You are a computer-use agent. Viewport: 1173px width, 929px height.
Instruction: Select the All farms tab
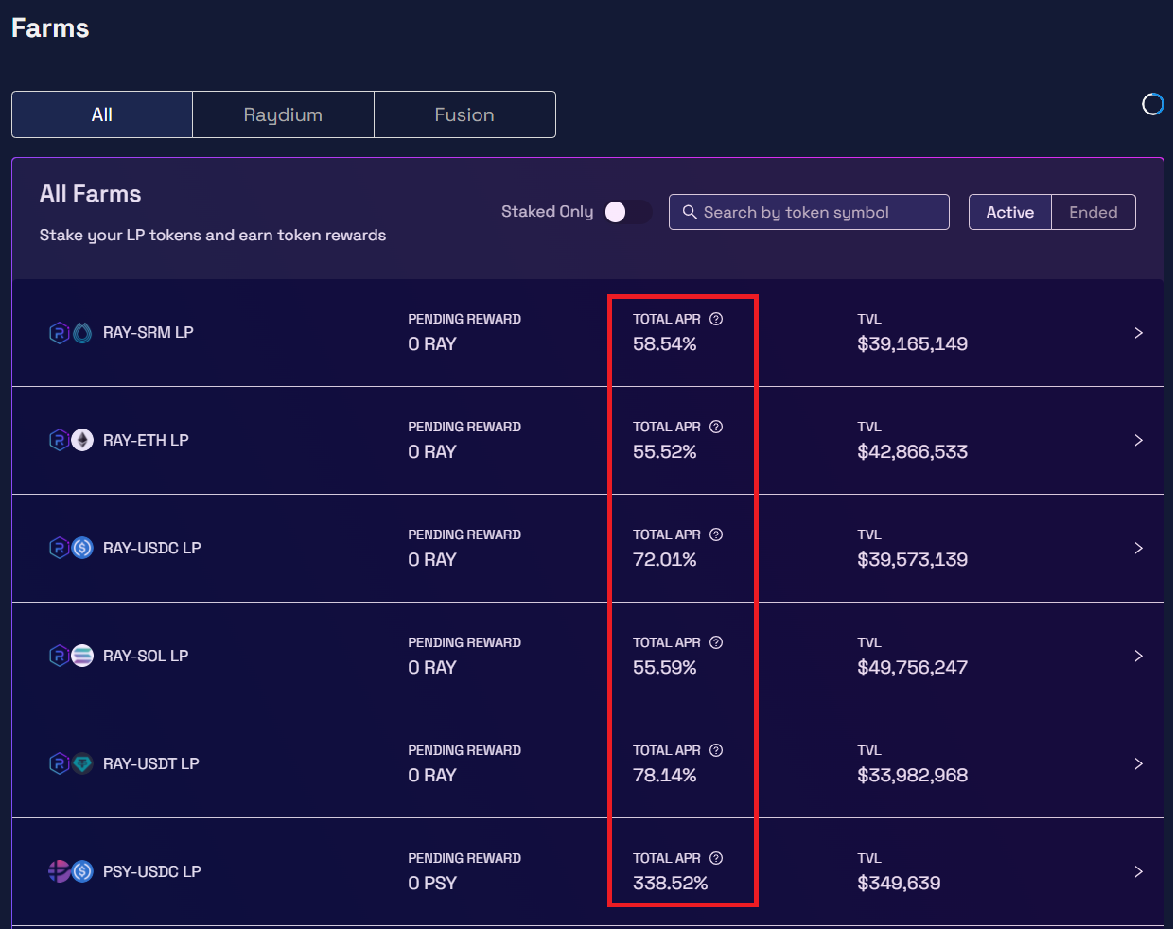pyautogui.click(x=102, y=114)
